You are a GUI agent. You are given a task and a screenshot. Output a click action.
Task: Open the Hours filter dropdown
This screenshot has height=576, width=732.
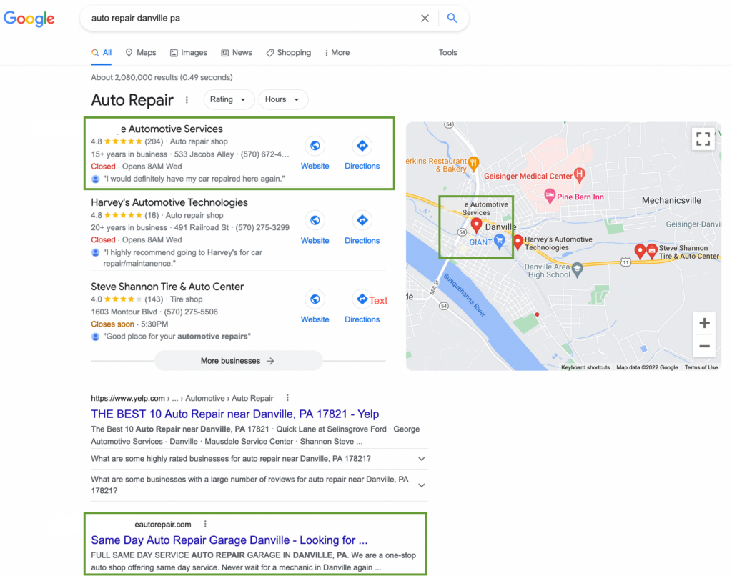click(x=283, y=99)
